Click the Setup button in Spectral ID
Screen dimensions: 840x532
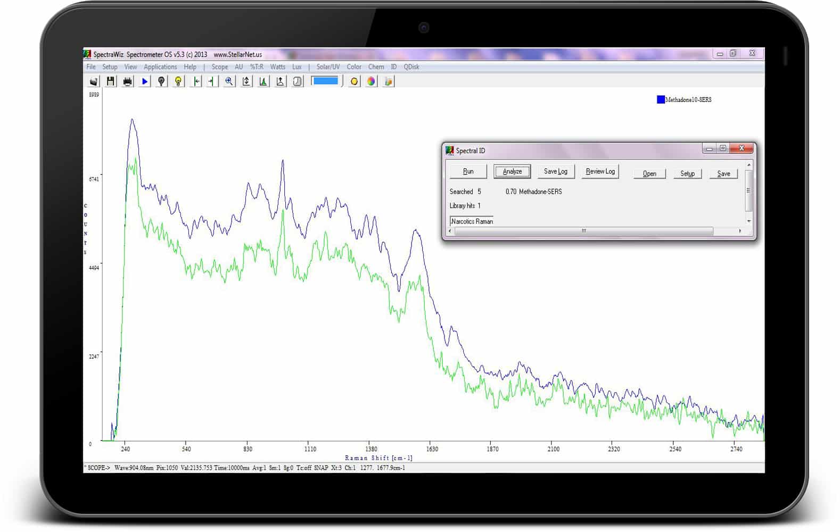click(x=687, y=173)
